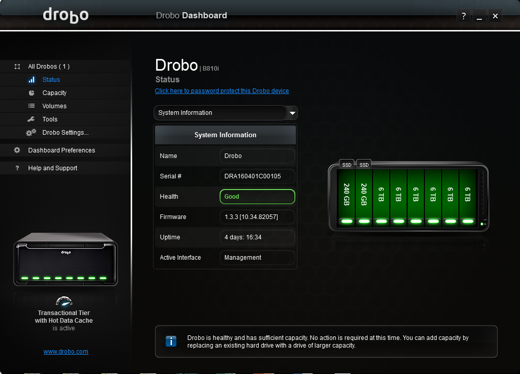
Task: Open Drobo Settings menu entry
Action: click(x=66, y=133)
